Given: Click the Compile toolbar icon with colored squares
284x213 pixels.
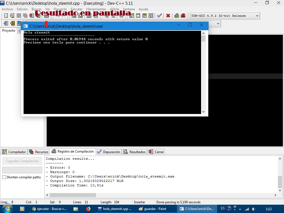Looking at the screenshot, I should (132, 16).
